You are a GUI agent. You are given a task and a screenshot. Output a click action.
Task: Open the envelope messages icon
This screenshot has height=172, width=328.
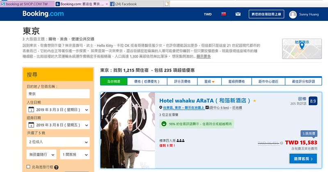coord(238,14)
